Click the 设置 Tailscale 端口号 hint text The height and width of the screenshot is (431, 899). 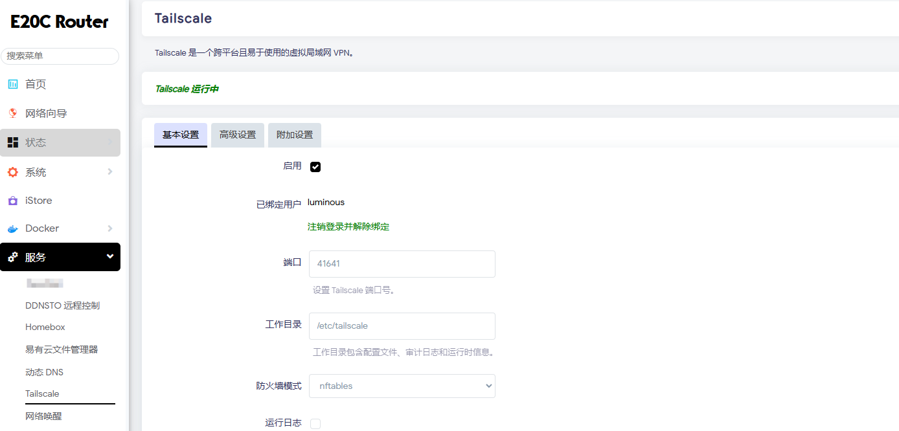click(354, 291)
